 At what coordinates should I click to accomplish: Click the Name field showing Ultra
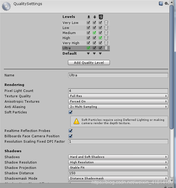tap(118, 75)
